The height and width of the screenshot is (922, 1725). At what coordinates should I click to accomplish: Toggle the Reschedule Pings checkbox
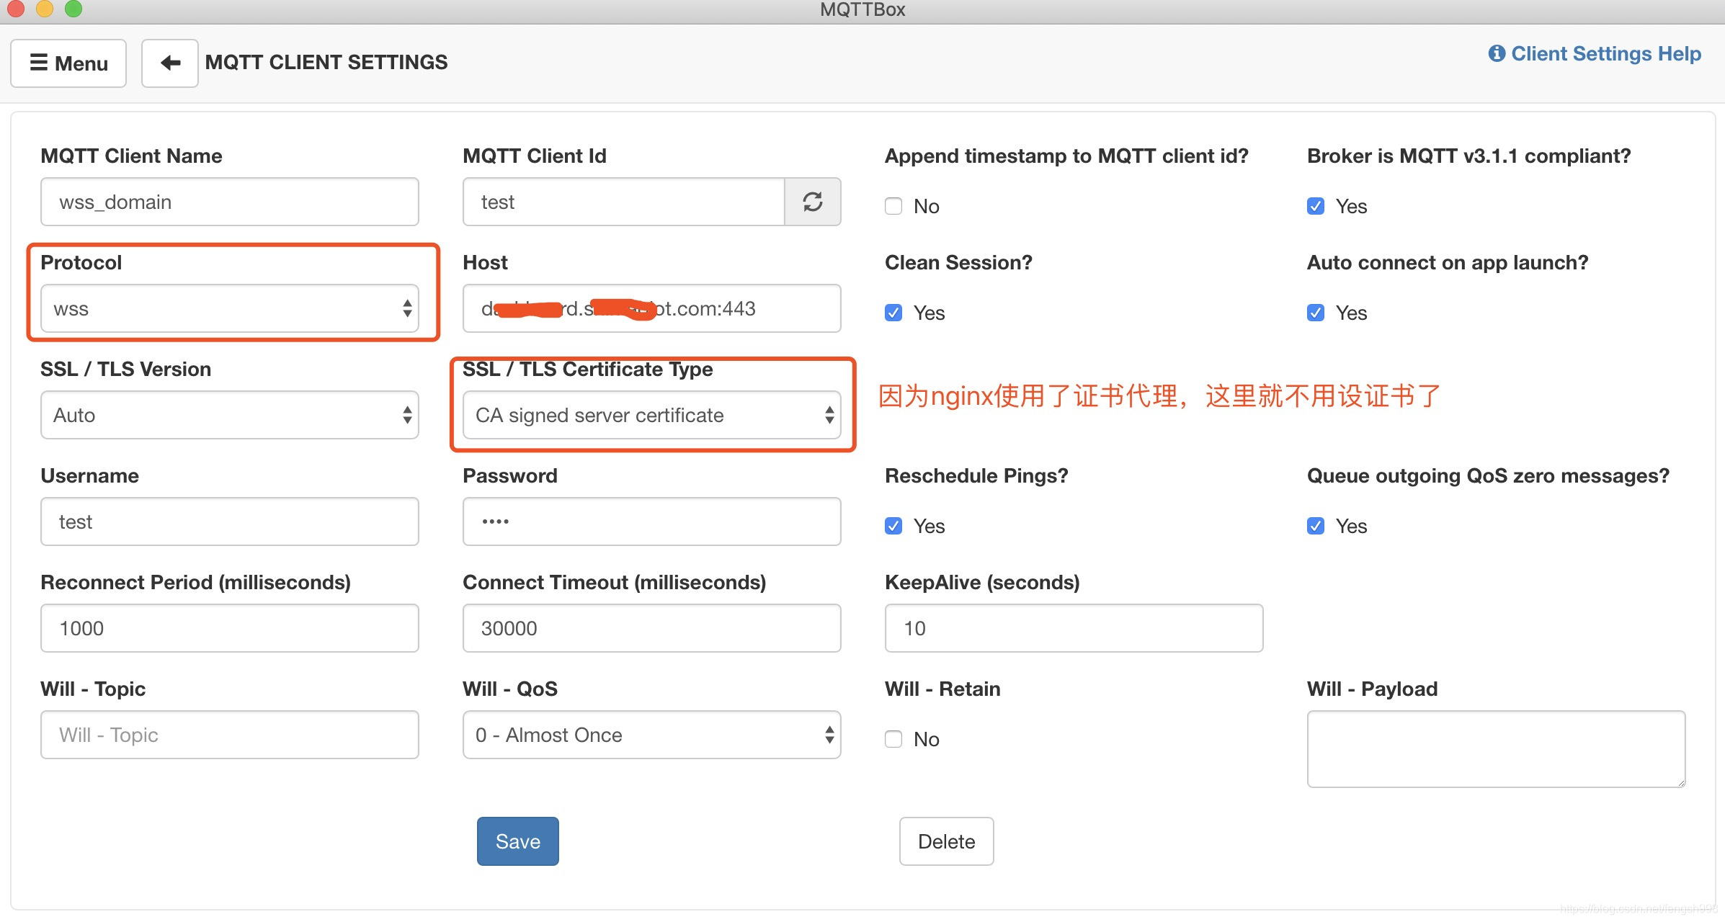[893, 526]
